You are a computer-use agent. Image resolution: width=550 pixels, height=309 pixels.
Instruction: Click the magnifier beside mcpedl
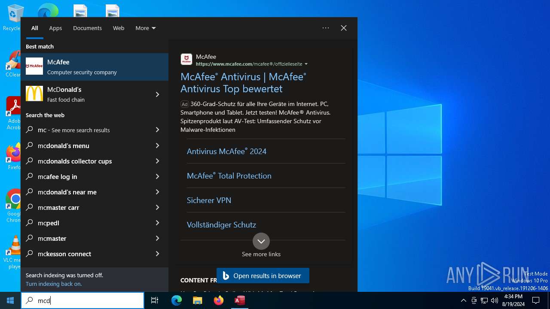click(30, 223)
